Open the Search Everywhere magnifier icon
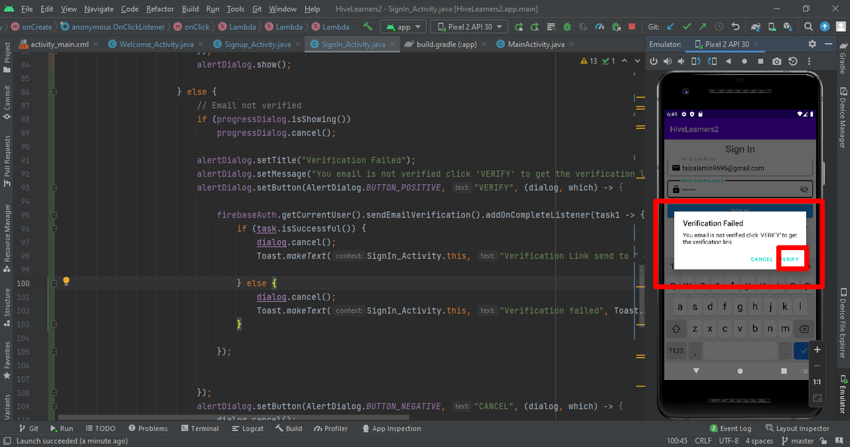 [x=808, y=27]
